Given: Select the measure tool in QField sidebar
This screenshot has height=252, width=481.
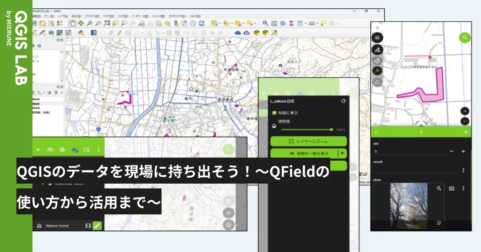Looking at the screenshot, I should click(x=377, y=50).
